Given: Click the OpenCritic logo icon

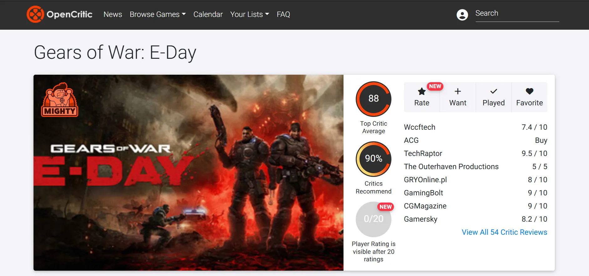Looking at the screenshot, I should click(35, 14).
